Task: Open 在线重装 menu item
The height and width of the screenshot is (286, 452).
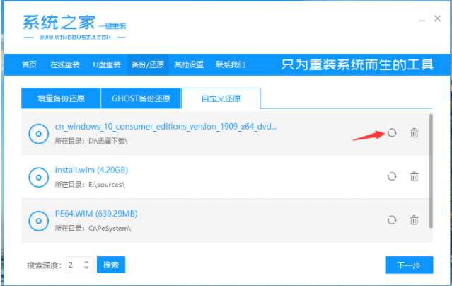Action: [64, 64]
